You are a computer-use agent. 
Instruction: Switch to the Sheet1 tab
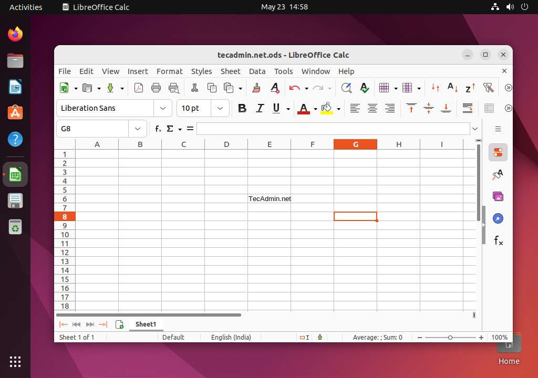click(x=146, y=324)
